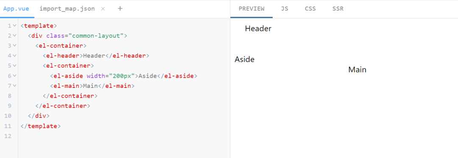Collapse inner el-container on line 5

[14, 66]
